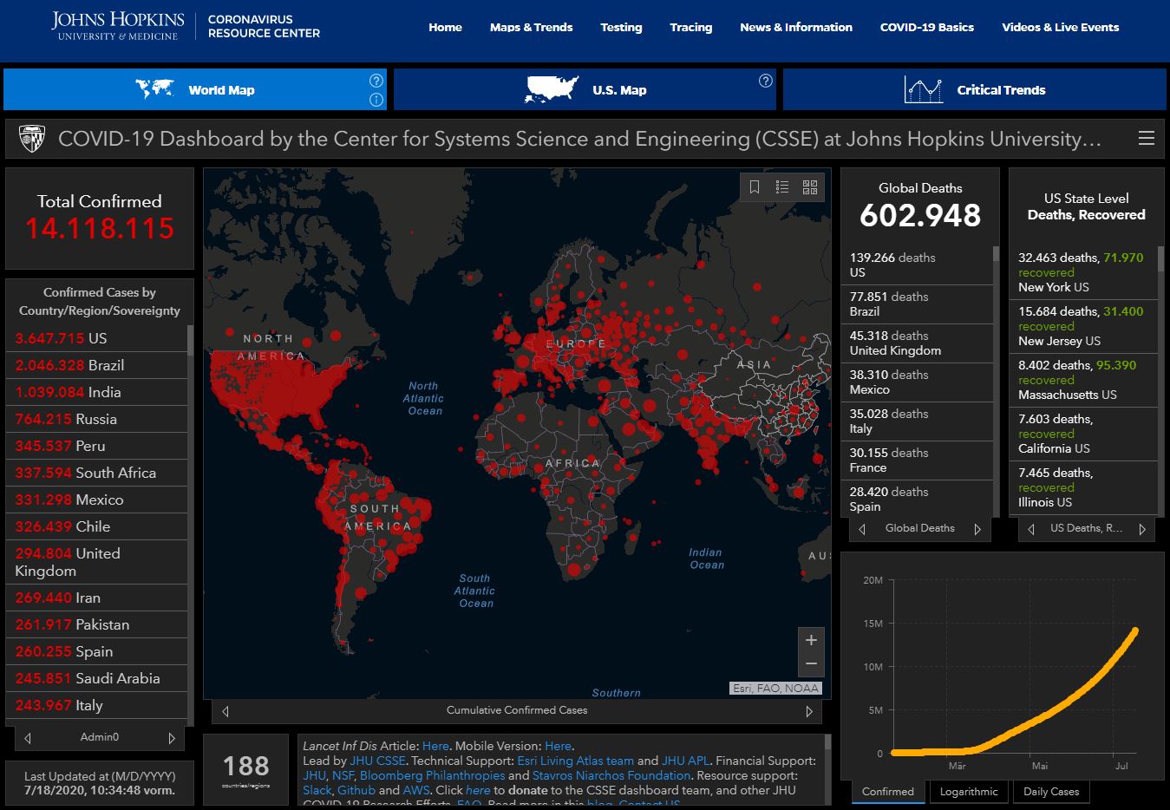
Task: Select the New York US deaths entry
Action: click(x=1083, y=272)
